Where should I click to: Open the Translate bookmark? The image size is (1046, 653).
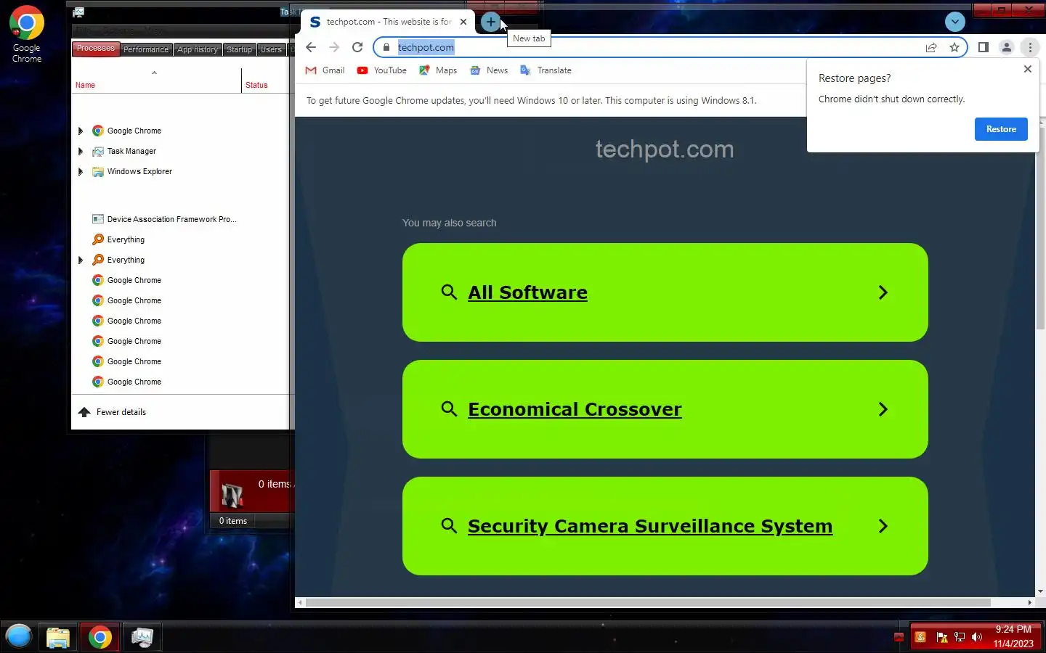coord(546,70)
